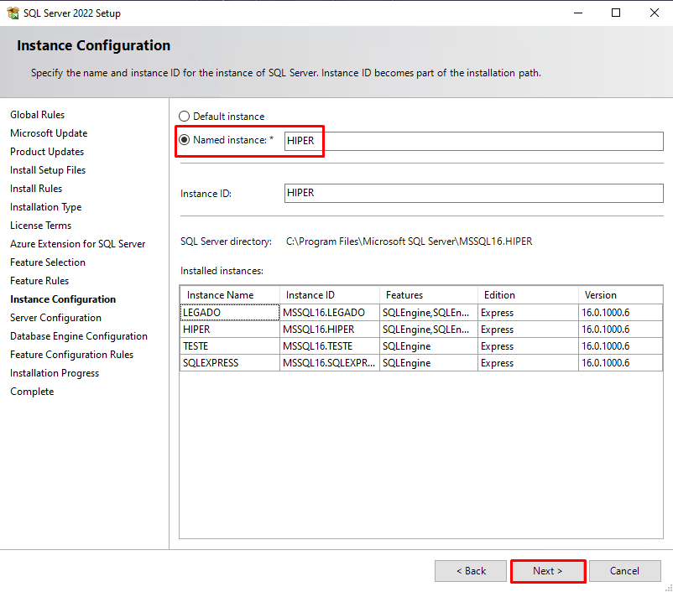This screenshot has width=673, height=592.
Task: Open the Installation Progress step
Action: tap(54, 372)
